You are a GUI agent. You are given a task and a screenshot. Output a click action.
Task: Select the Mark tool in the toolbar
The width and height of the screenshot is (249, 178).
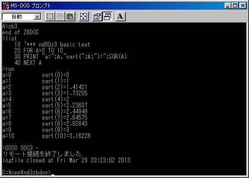pos(50,17)
